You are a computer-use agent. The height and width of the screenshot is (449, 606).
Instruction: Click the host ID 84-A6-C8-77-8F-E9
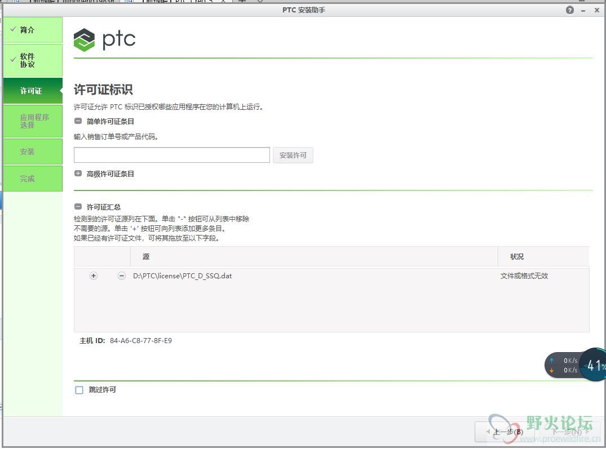point(141,340)
